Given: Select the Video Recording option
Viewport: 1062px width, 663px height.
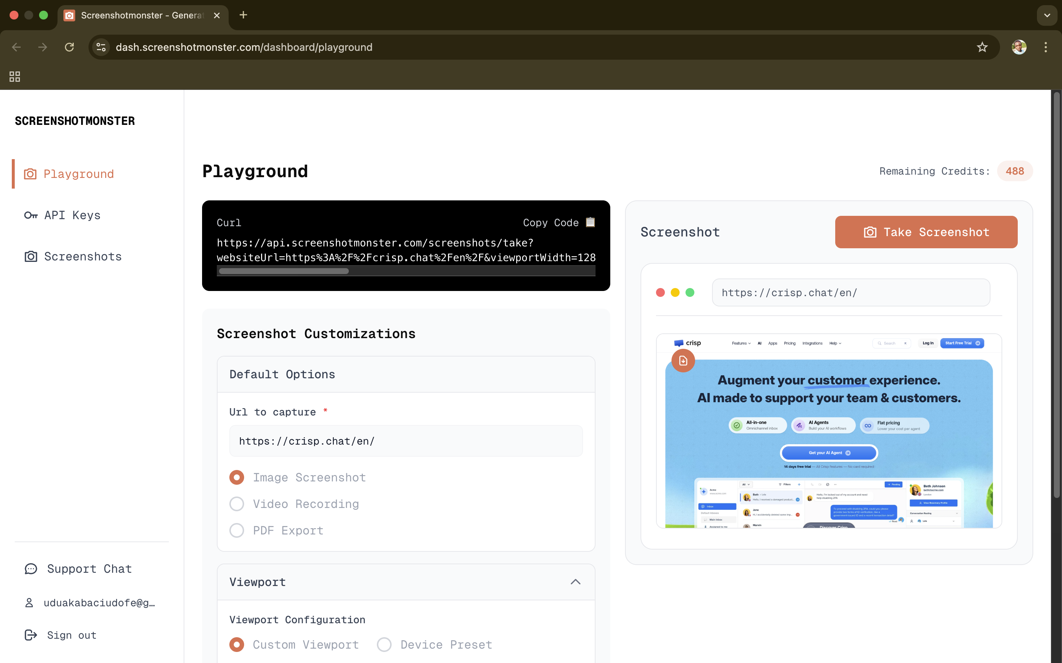Looking at the screenshot, I should point(237,504).
